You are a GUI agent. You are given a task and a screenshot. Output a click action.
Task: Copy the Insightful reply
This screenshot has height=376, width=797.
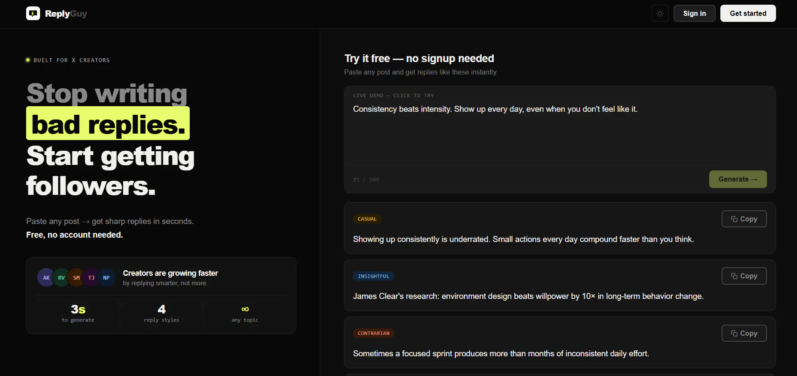744,276
